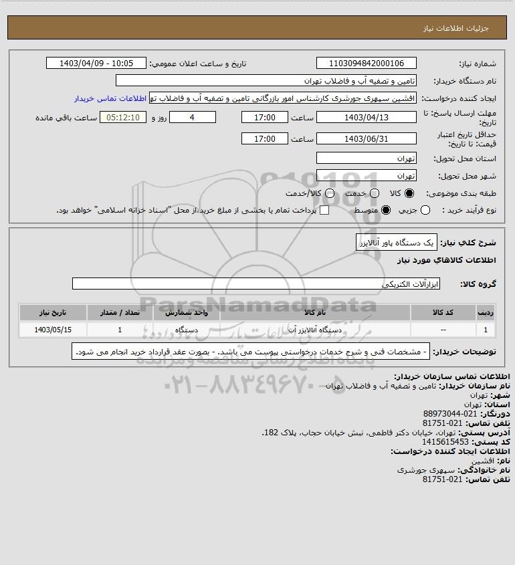
Task: Click the اطلاعات ایجاد کننده درخواست heading
Action: [451, 451]
